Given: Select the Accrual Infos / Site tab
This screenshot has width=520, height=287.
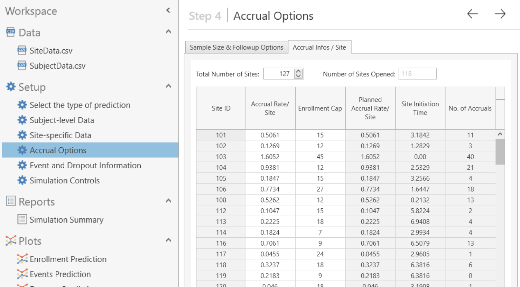Looking at the screenshot, I should pos(319,47).
